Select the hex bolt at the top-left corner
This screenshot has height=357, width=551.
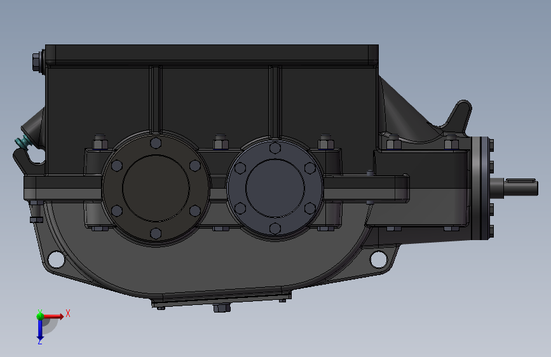[x=38, y=62]
